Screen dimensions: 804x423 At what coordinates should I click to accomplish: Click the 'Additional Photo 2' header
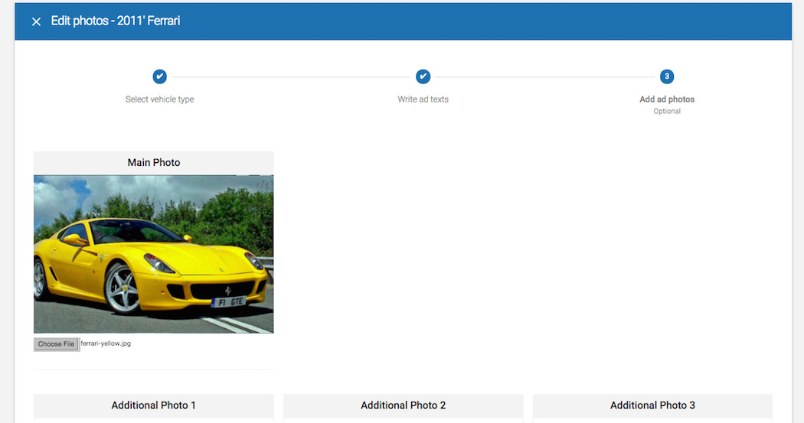tap(403, 405)
